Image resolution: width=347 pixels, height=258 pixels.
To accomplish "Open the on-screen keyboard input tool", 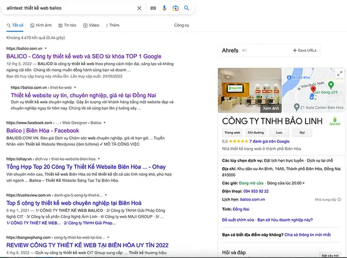I will pyautogui.click(x=153, y=8).
